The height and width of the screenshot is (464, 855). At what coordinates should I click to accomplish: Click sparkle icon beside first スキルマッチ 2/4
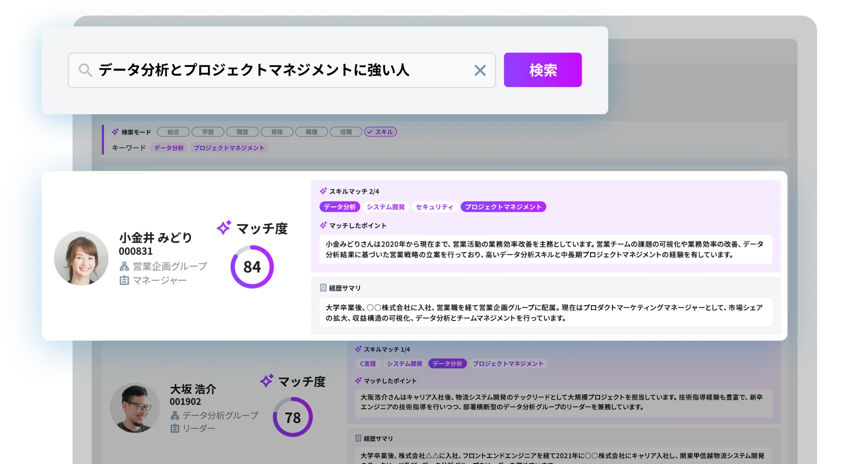323,191
